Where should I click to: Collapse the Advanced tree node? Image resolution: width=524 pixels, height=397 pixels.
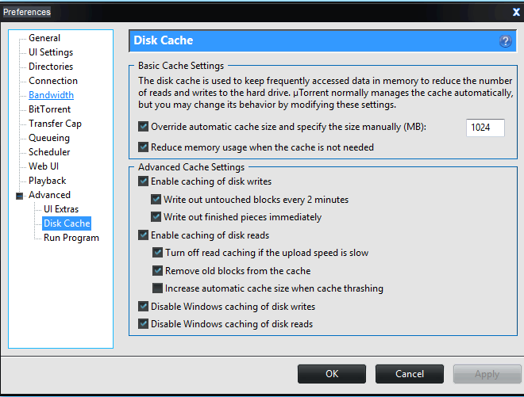click(x=19, y=196)
